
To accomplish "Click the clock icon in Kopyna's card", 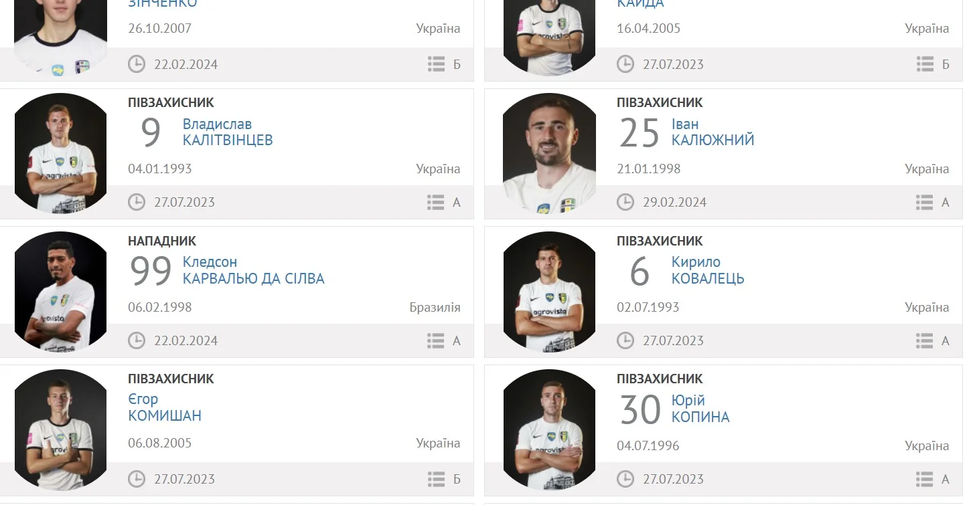I will [625, 479].
